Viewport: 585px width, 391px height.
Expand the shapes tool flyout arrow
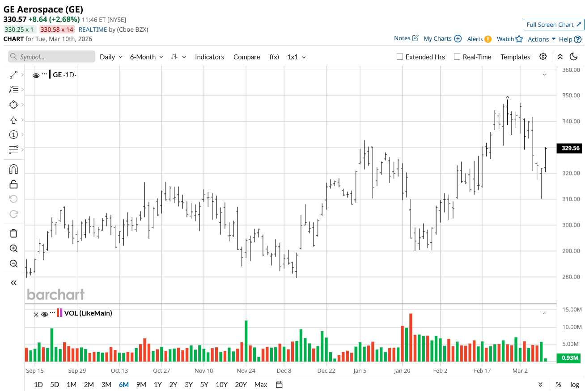click(x=22, y=105)
